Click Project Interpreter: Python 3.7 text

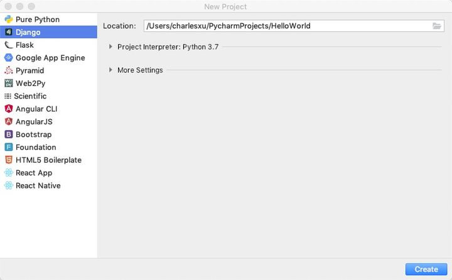click(168, 47)
